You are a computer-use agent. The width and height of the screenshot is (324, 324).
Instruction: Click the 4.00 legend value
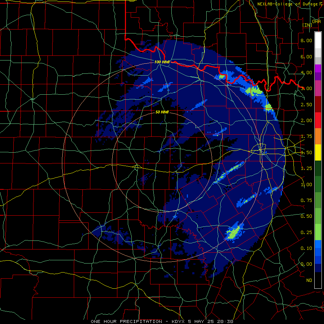(306, 72)
